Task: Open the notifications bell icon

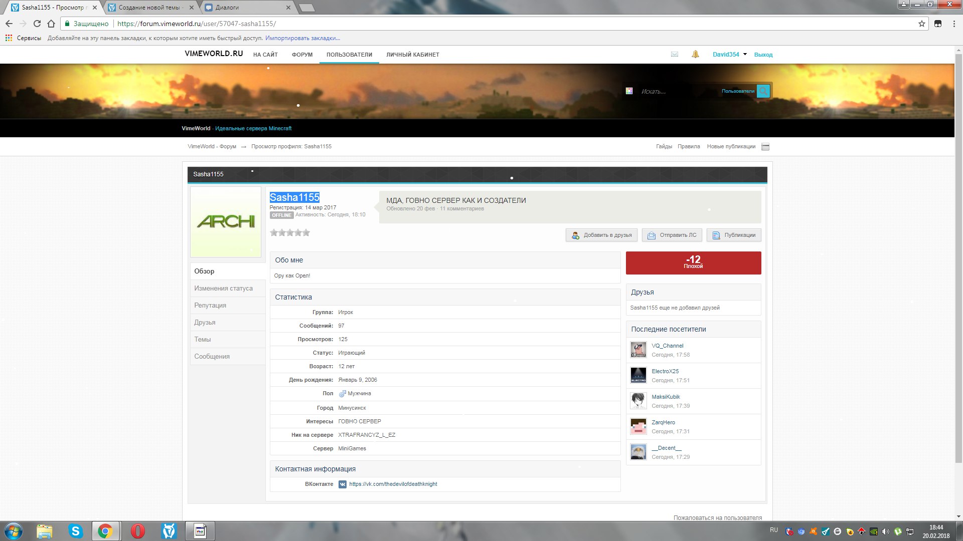Action: [695, 54]
